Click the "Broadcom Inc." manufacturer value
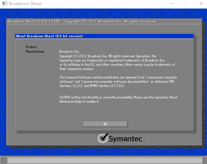 [x=69, y=51]
